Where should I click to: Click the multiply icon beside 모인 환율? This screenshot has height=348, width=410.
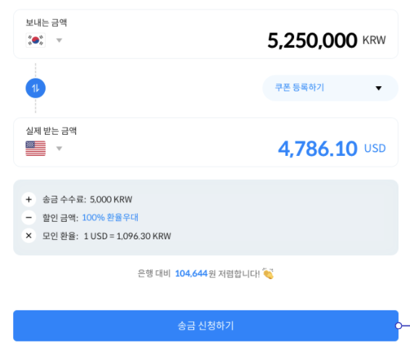(29, 236)
